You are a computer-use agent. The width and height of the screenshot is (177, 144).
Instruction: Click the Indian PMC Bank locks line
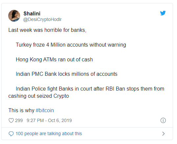point(66,74)
